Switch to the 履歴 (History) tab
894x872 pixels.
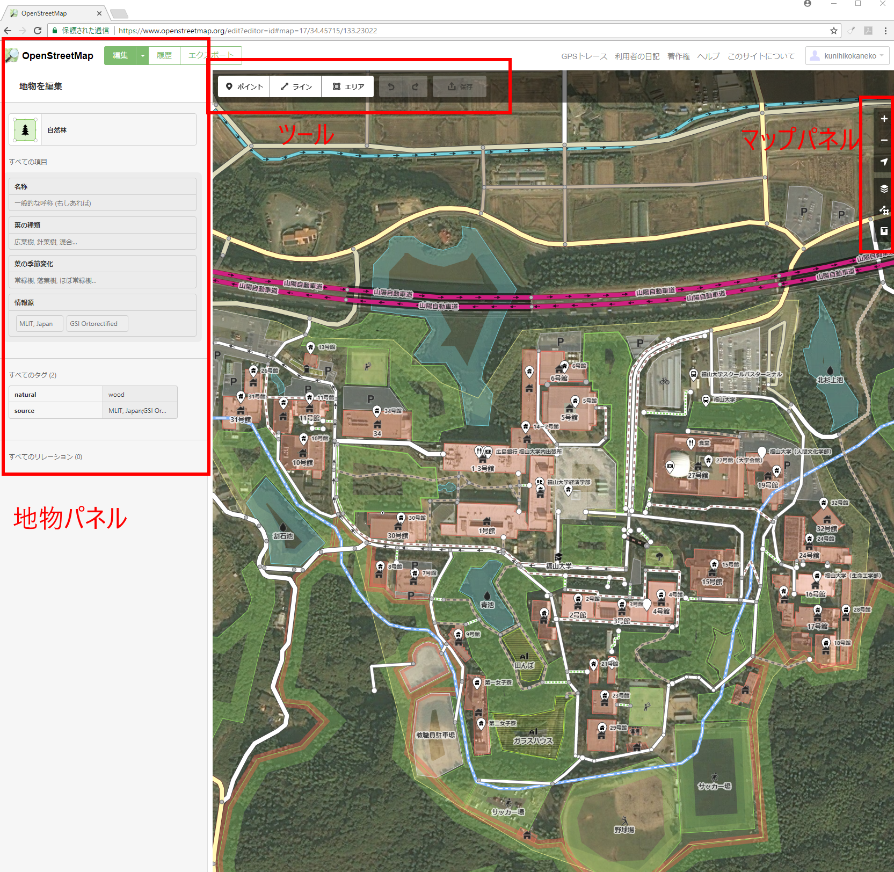click(x=164, y=56)
